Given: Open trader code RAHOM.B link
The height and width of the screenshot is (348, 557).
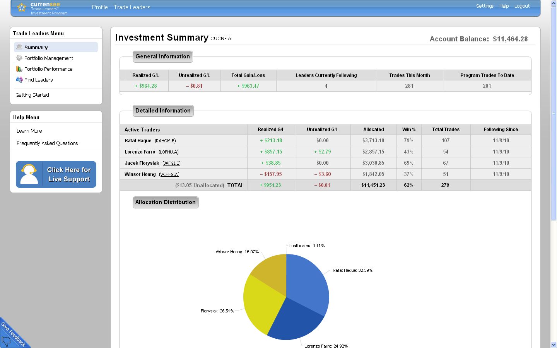Looking at the screenshot, I should pyautogui.click(x=165, y=141).
